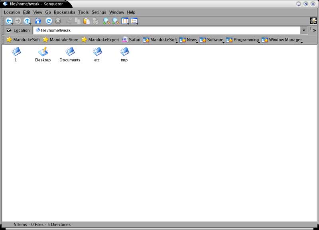
Task: Open the Safari bookmark
Action: click(x=131, y=40)
